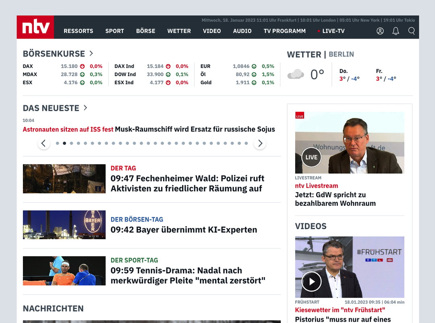Click the Gold change 0,1%
This screenshot has width=435, height=323.
tap(268, 83)
